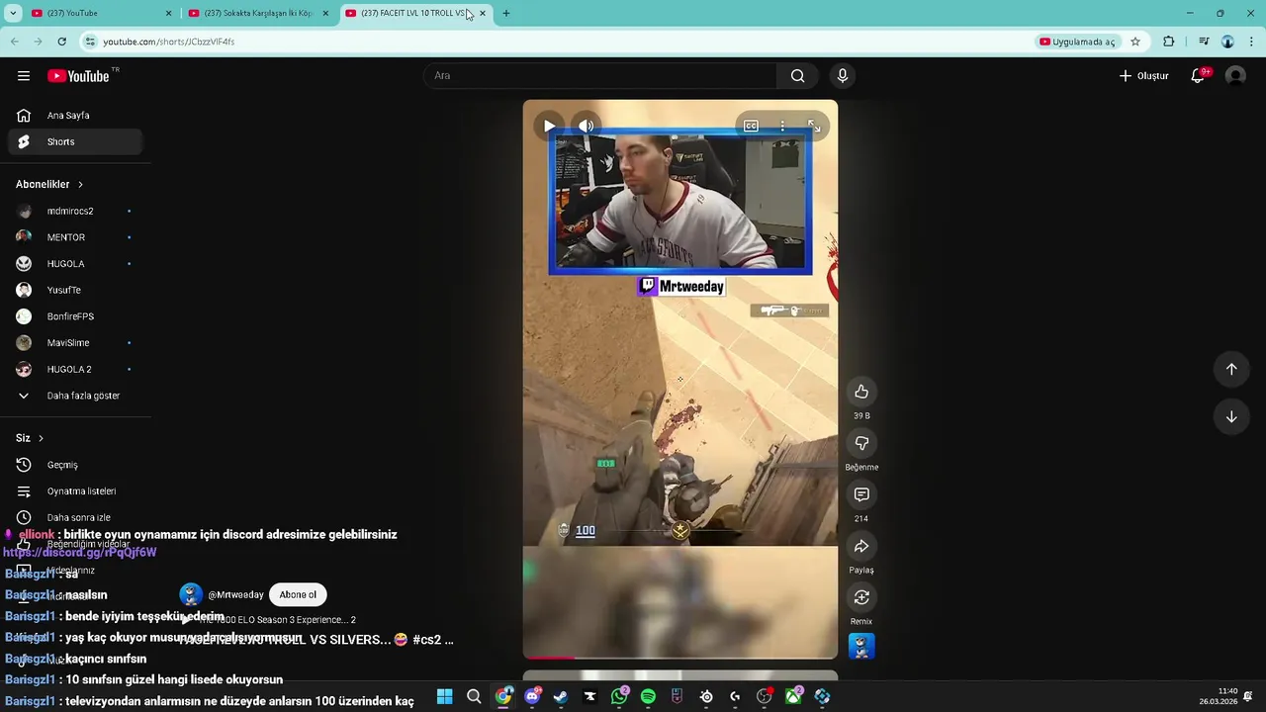This screenshot has height=712, width=1266.
Task: Open the mdmirocs2 subscription
Action: 75,211
